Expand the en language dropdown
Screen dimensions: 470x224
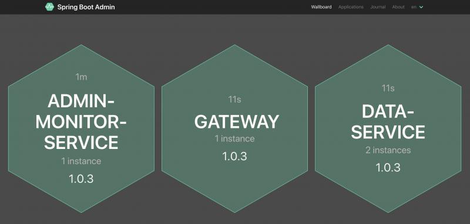click(417, 7)
